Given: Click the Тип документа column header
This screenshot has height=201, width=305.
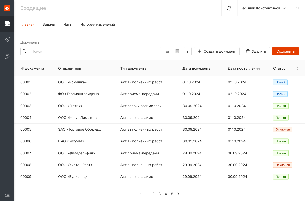Looking at the screenshot, I should (x=133, y=68).
